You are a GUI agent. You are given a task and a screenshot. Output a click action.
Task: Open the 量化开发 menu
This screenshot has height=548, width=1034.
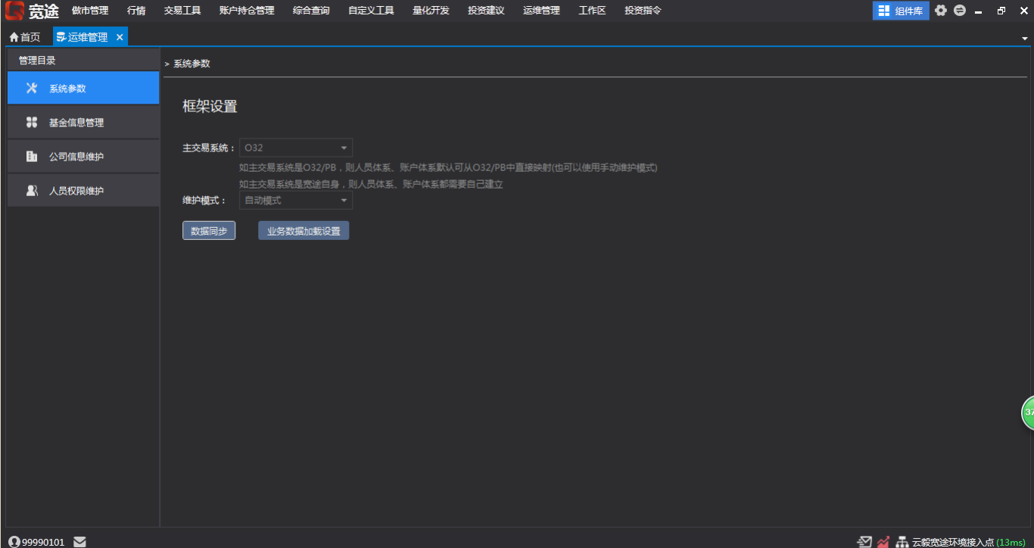point(431,11)
